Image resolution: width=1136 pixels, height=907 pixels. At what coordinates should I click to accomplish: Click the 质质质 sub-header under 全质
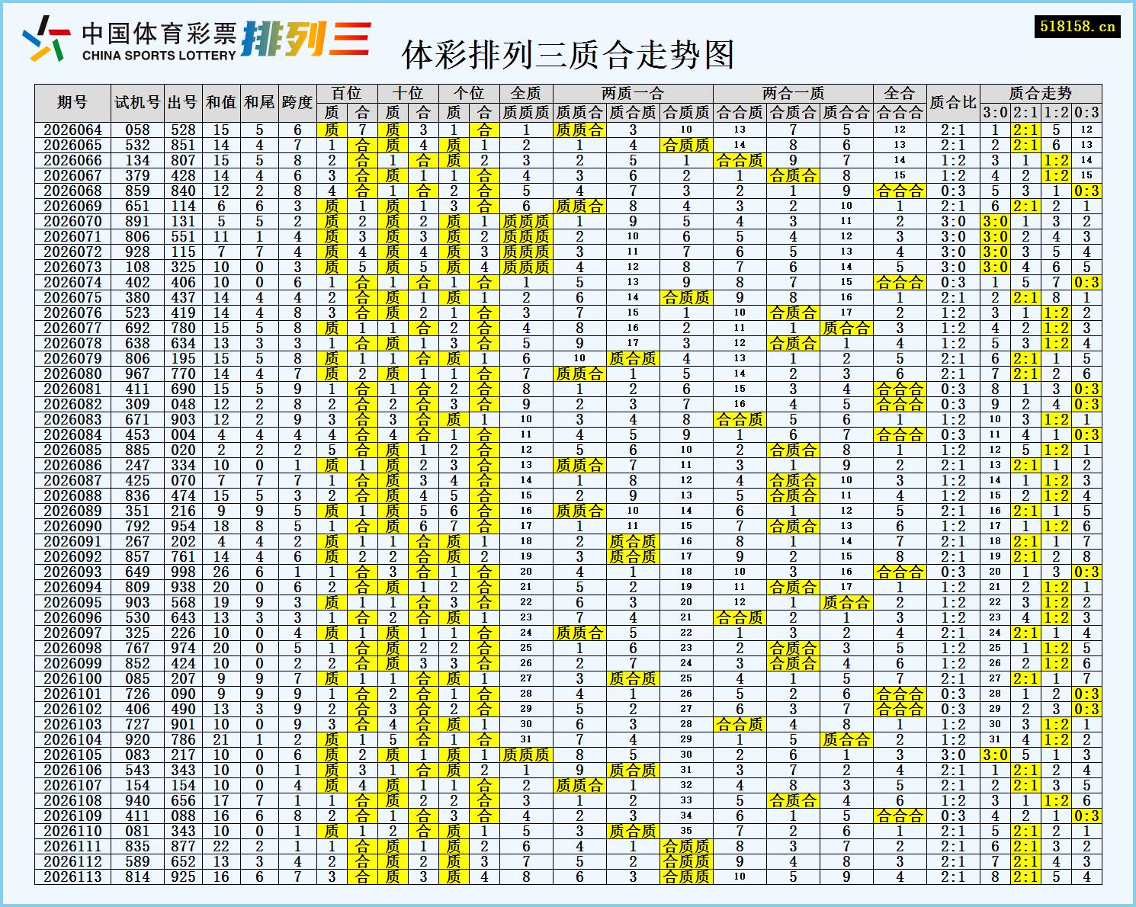click(526, 112)
